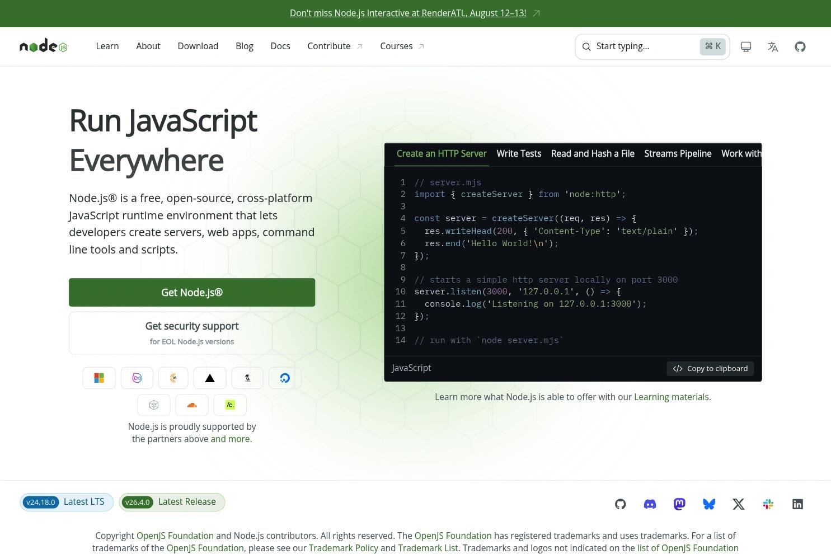The width and height of the screenshot is (831, 554).
Task: Open the X social footer icon
Action: pos(739,504)
